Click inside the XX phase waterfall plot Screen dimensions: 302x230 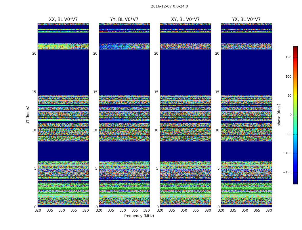click(63, 115)
